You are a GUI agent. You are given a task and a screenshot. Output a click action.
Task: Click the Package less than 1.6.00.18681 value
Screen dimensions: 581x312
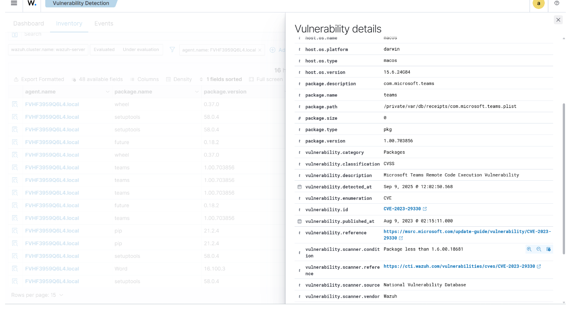point(423,249)
